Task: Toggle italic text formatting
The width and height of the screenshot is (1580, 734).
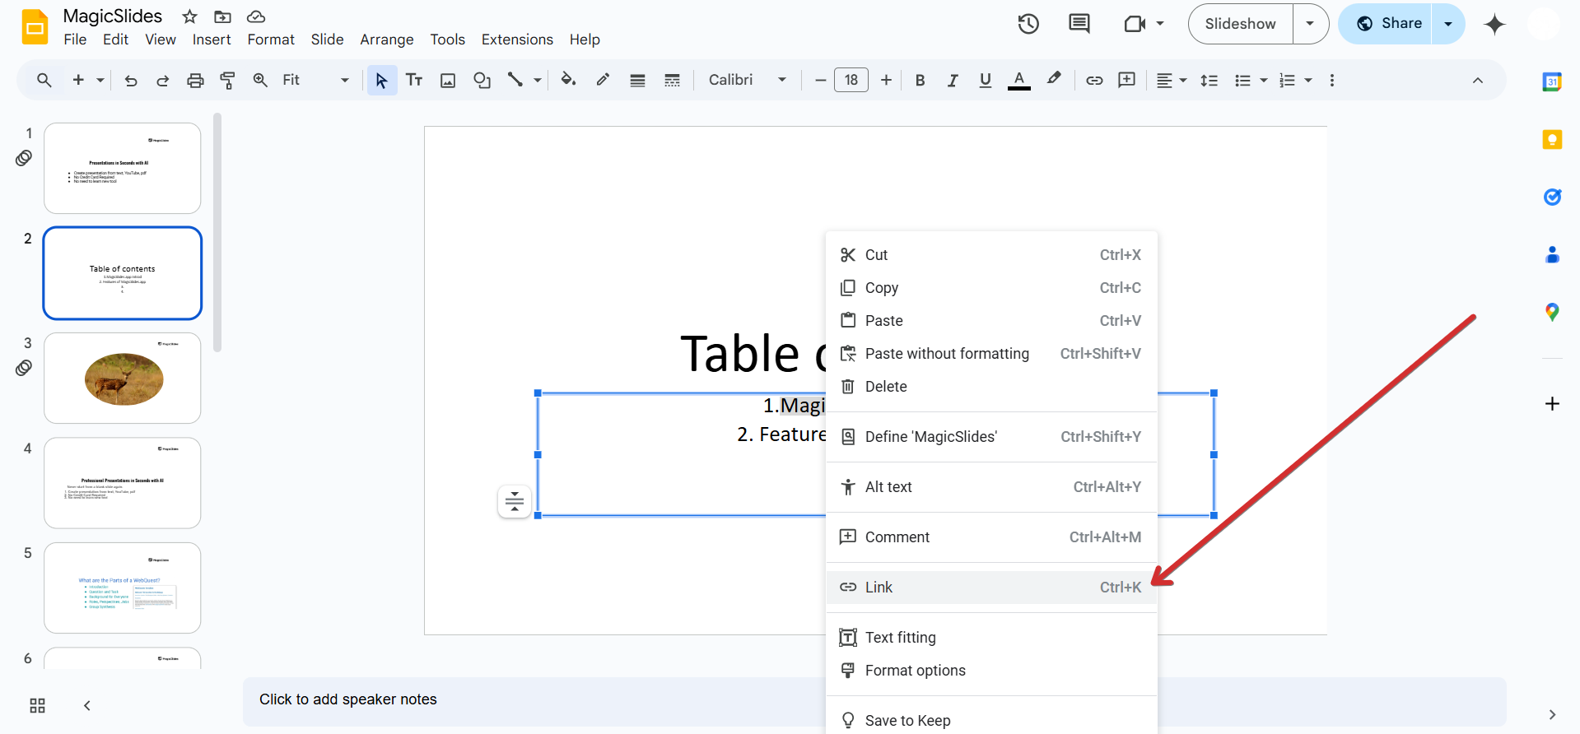Action: [x=953, y=80]
